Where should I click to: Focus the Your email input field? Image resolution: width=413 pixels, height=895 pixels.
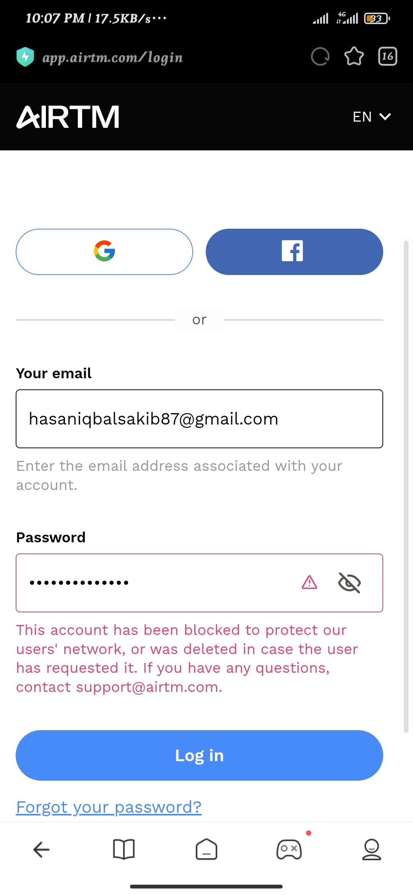pyautogui.click(x=199, y=419)
